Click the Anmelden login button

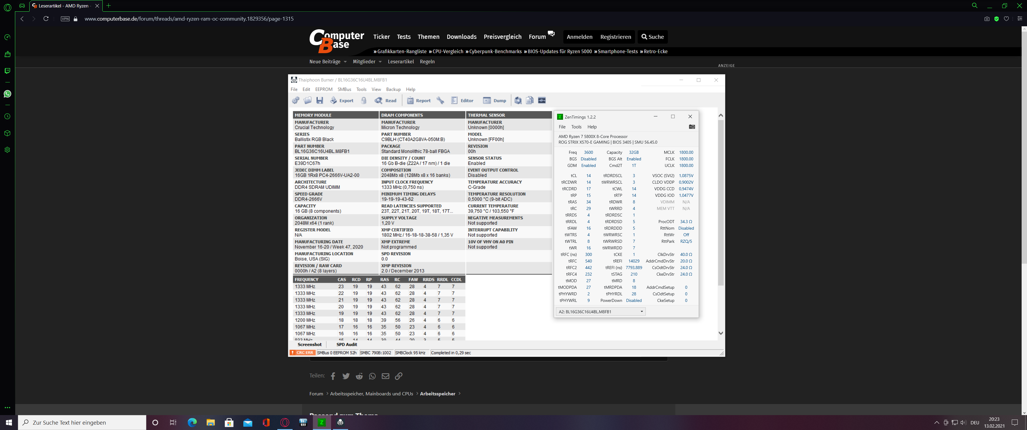pyautogui.click(x=579, y=37)
